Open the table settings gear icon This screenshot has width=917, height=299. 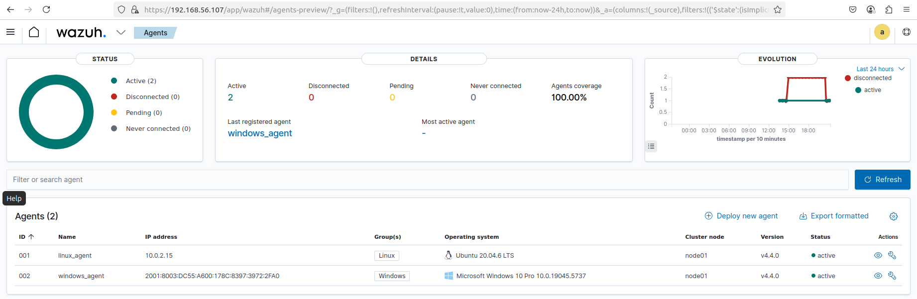tap(894, 216)
